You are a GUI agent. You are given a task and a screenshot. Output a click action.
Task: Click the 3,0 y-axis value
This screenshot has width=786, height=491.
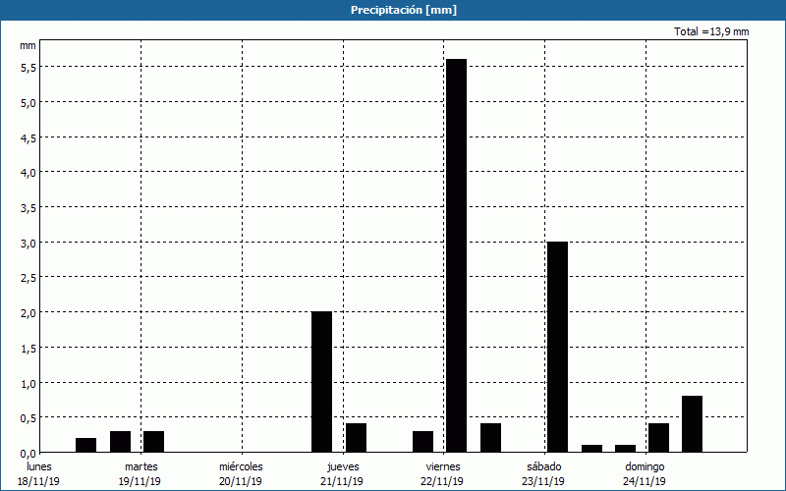(x=28, y=243)
